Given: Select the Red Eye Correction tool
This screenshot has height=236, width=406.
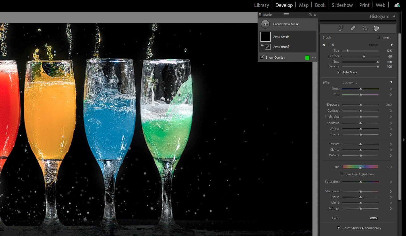Looking at the screenshot, I should pyautogui.click(x=365, y=28).
